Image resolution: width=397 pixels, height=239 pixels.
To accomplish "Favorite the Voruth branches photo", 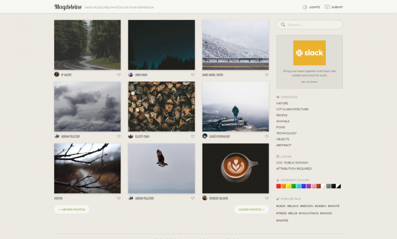I will [x=119, y=198].
